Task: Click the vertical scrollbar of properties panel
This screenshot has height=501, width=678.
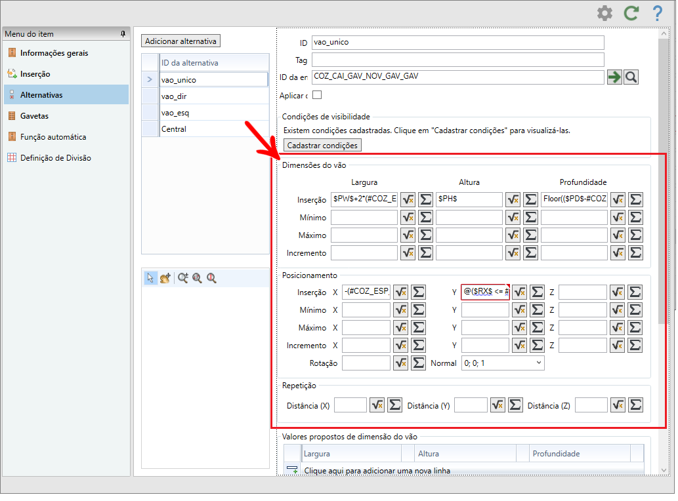Action: (664, 182)
